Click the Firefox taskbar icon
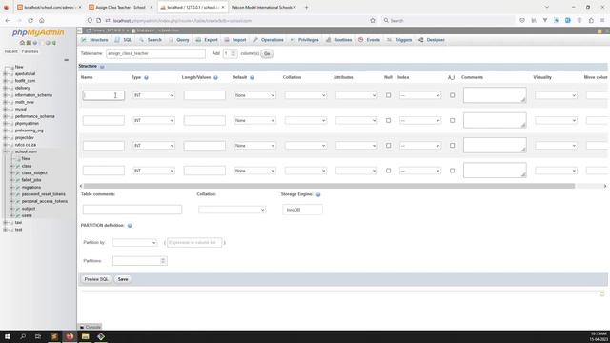This screenshot has width=610, height=343. point(70,336)
